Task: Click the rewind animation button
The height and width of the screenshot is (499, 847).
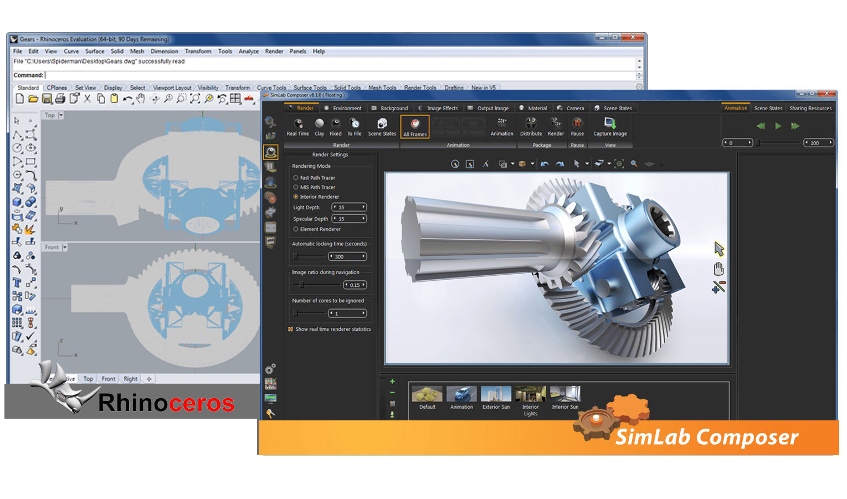Action: (x=761, y=126)
